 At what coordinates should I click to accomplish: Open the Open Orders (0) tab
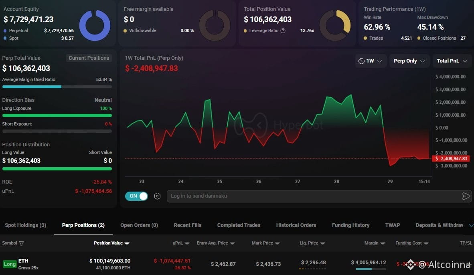(139, 225)
